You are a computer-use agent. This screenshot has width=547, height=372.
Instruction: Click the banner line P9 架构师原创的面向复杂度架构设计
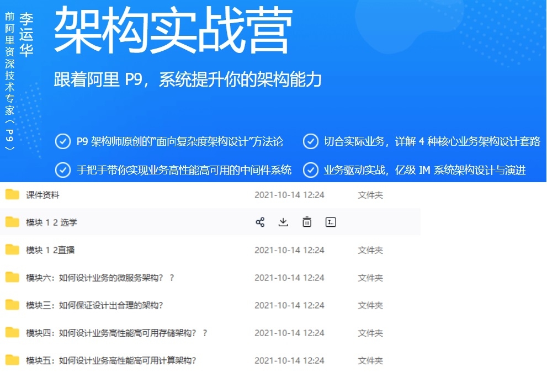point(179,142)
